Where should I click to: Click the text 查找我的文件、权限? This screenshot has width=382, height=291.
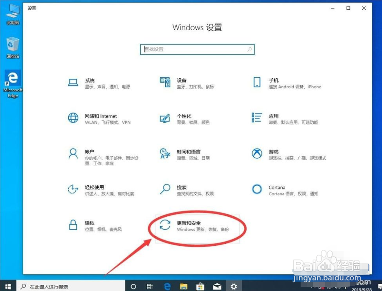pyautogui.click(x=195, y=194)
